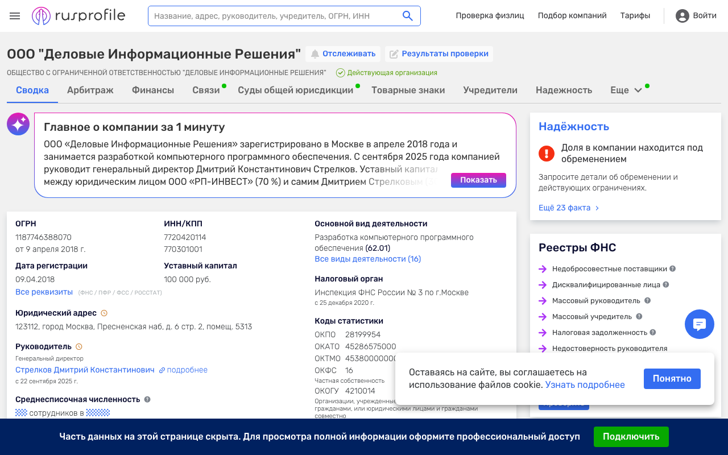This screenshot has height=455, width=728.
Task: Click the Понятно cookie button
Action: tap(672, 379)
